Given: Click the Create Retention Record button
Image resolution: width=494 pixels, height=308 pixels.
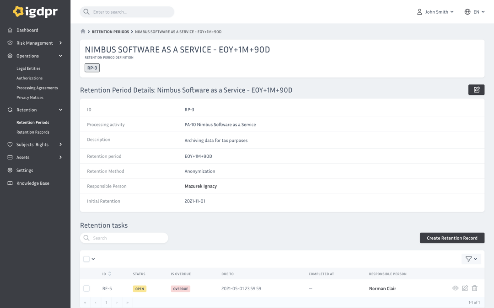Looking at the screenshot, I should (x=452, y=238).
